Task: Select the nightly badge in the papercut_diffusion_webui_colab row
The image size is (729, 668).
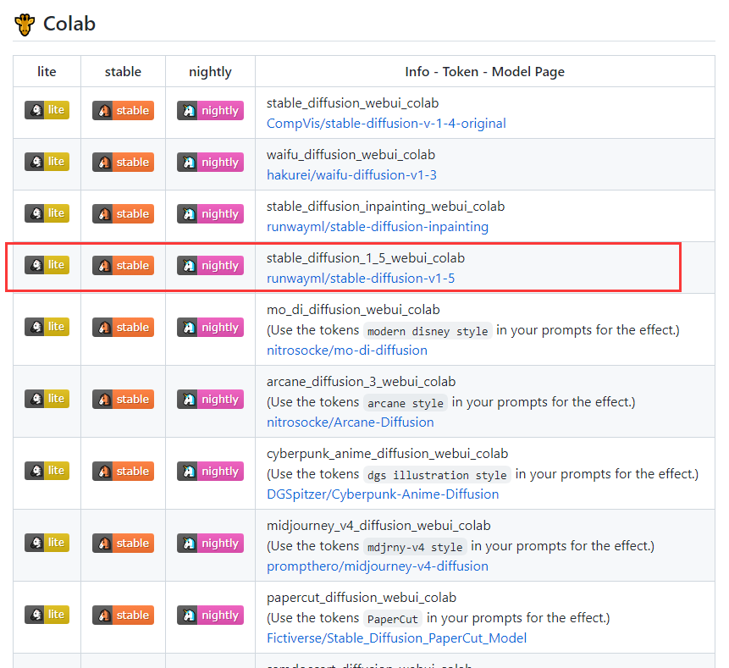Action: tap(210, 615)
